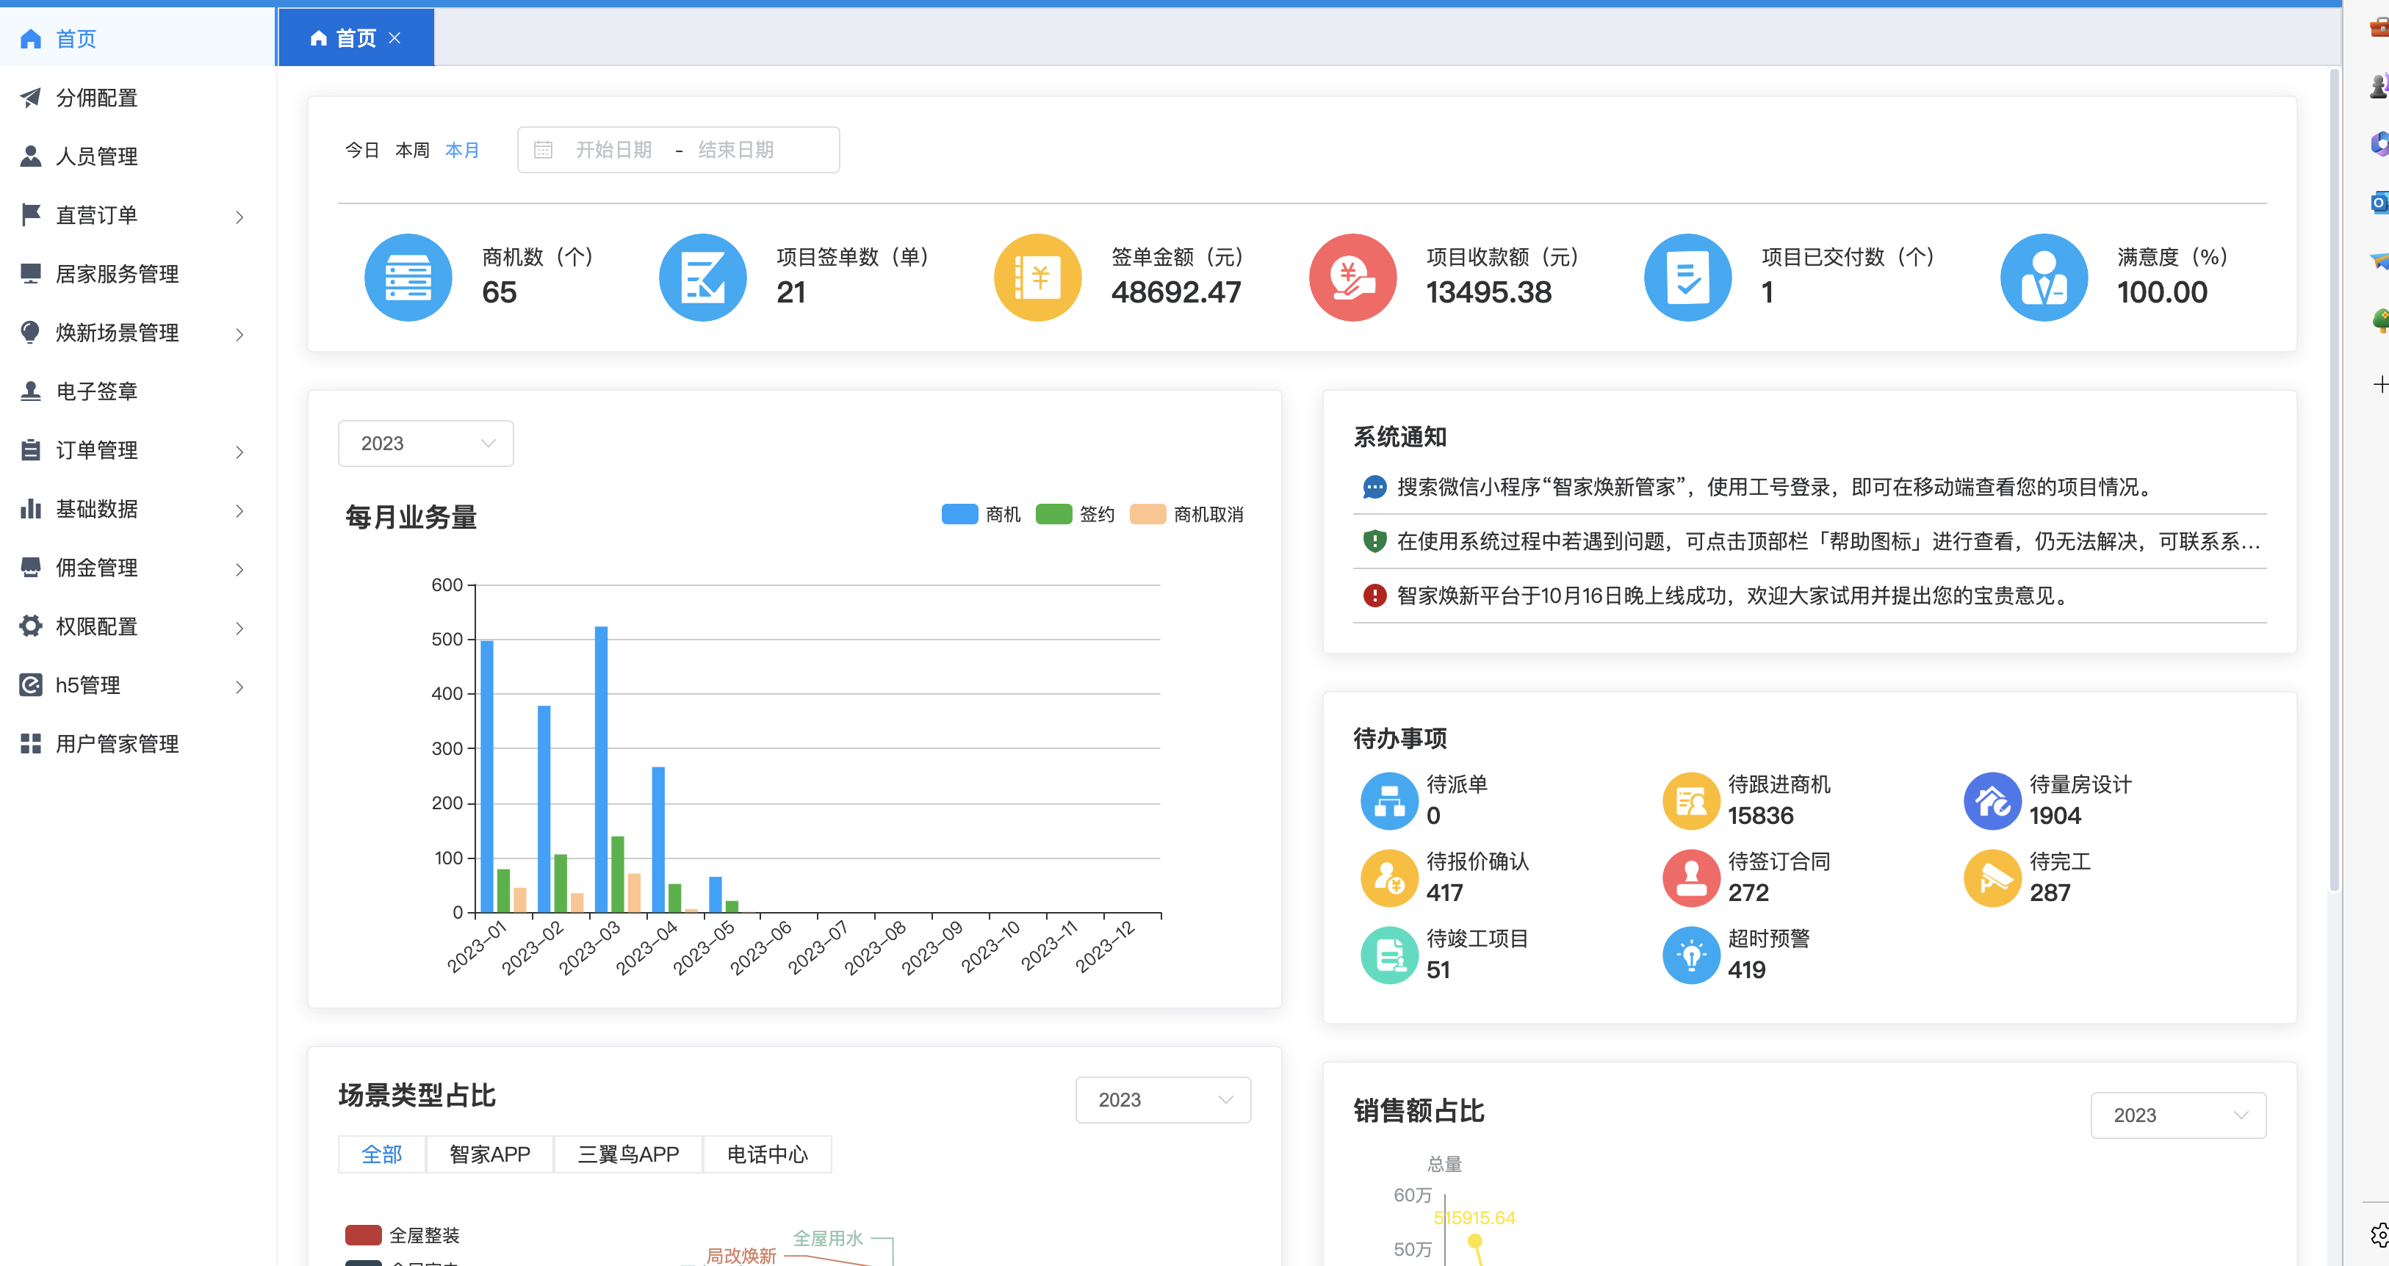Screen dimensions: 2389x1266
Task: Open the 待完工 todo icon
Action: click(1992, 878)
